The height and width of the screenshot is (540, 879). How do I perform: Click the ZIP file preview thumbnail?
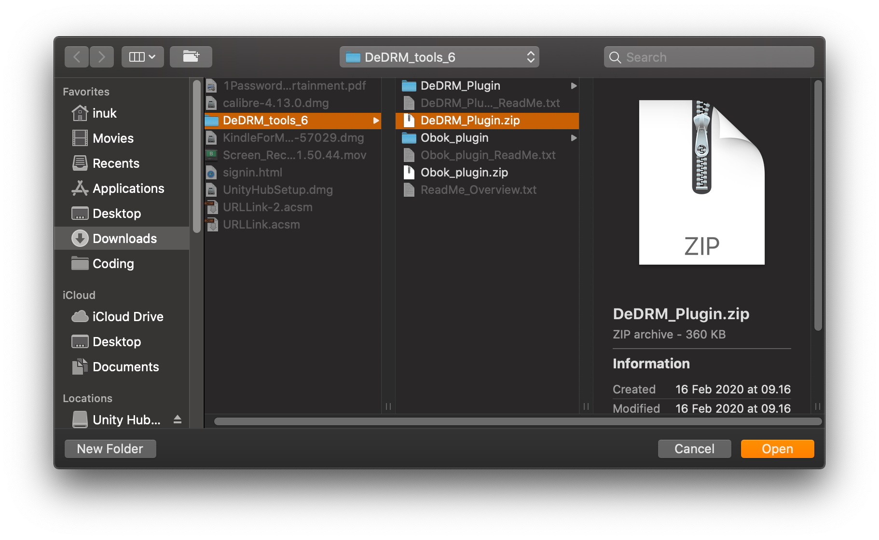(x=702, y=182)
